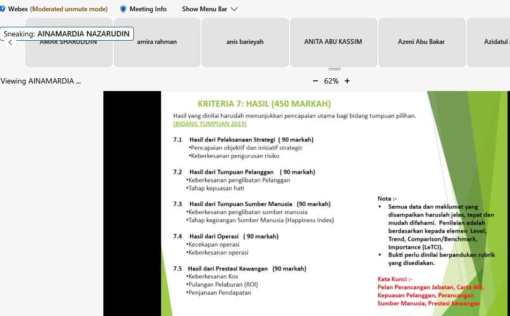
Task: Click Tahap kepuasan hati bullet
Action: click(x=215, y=188)
